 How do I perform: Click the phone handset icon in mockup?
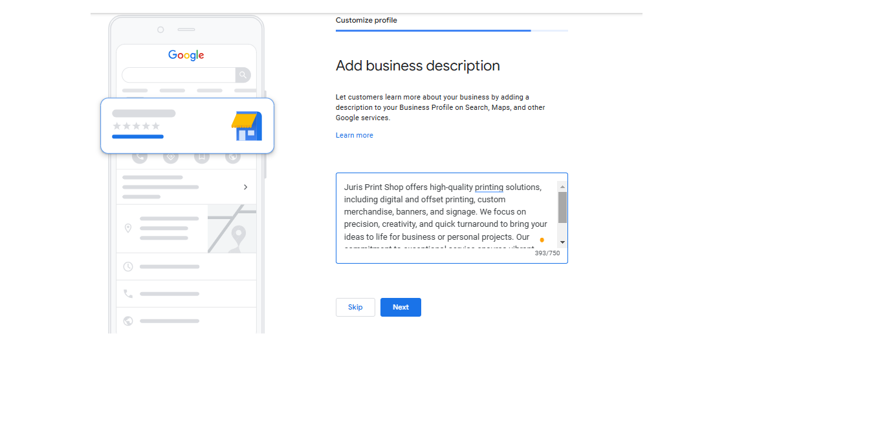click(x=128, y=293)
